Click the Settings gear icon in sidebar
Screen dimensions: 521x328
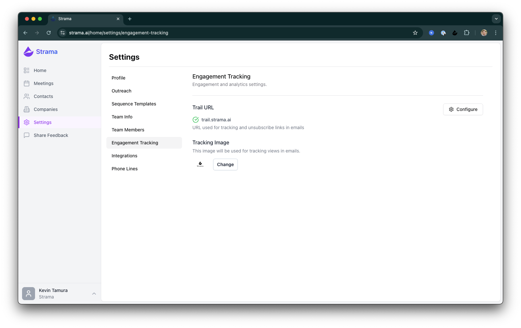27,122
